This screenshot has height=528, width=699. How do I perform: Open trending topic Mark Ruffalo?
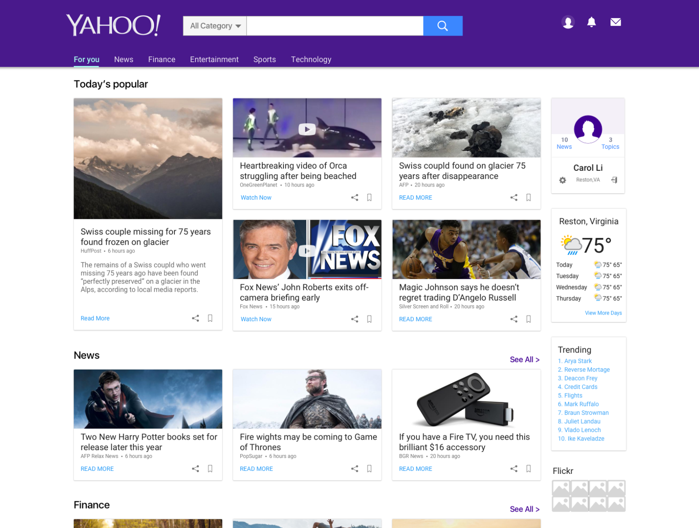pyautogui.click(x=578, y=404)
